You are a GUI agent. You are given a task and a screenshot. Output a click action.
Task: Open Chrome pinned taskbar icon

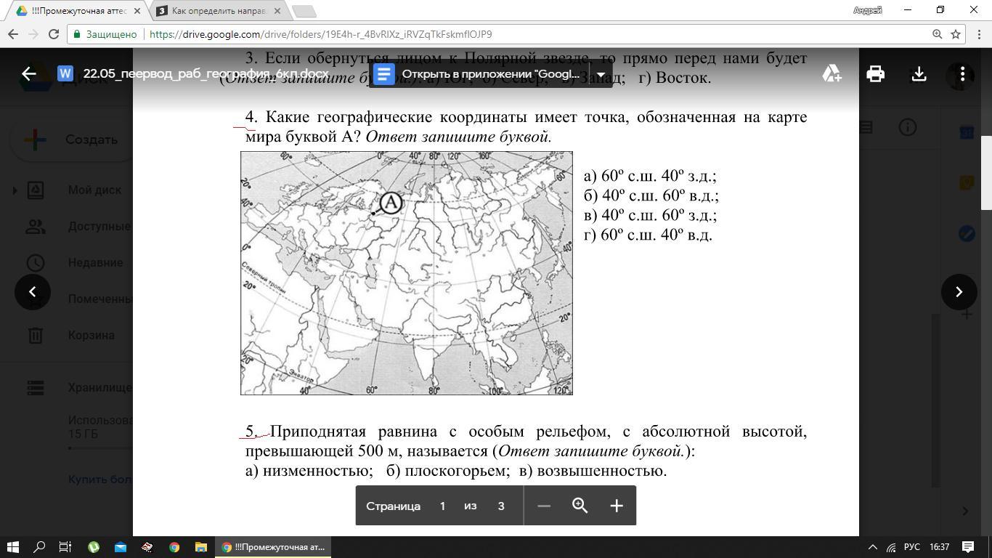(x=174, y=547)
